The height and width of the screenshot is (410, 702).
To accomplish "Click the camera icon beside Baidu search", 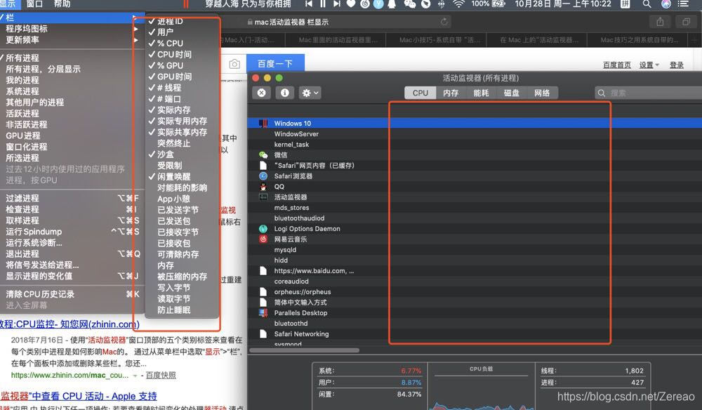I will [234, 64].
